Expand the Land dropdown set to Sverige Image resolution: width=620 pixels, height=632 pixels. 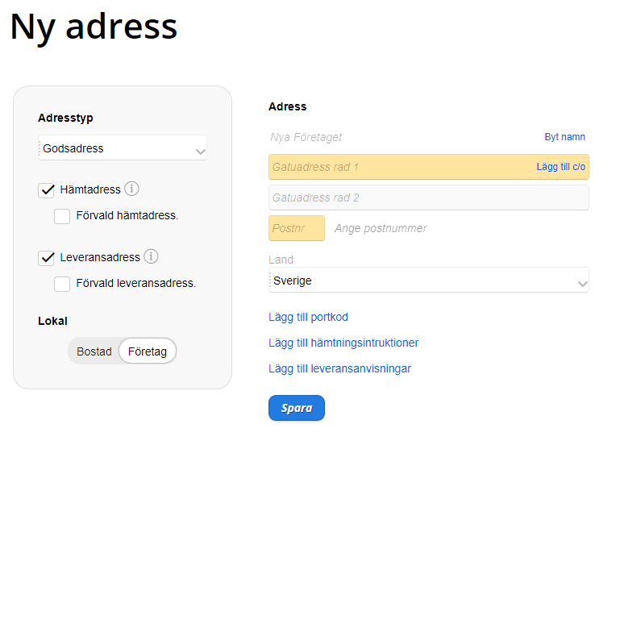[x=428, y=281]
